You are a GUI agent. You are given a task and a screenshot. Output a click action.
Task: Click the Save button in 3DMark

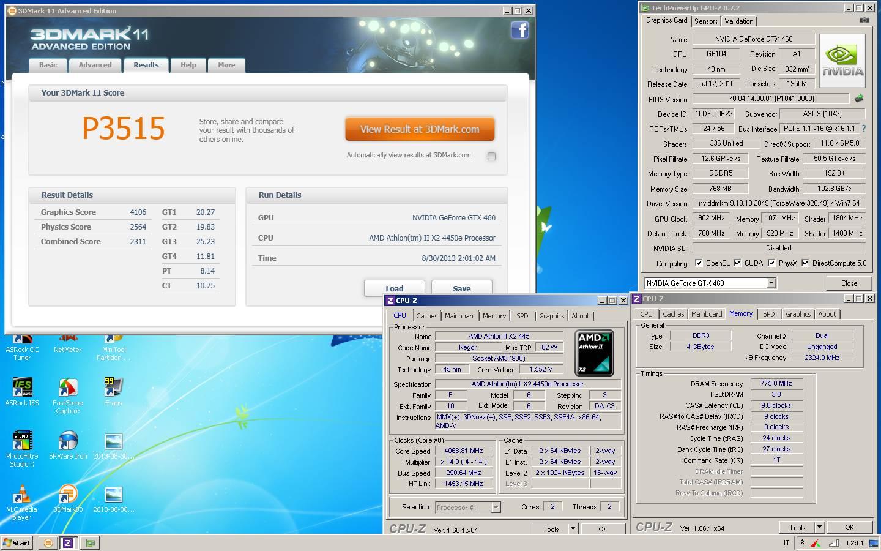tap(462, 288)
